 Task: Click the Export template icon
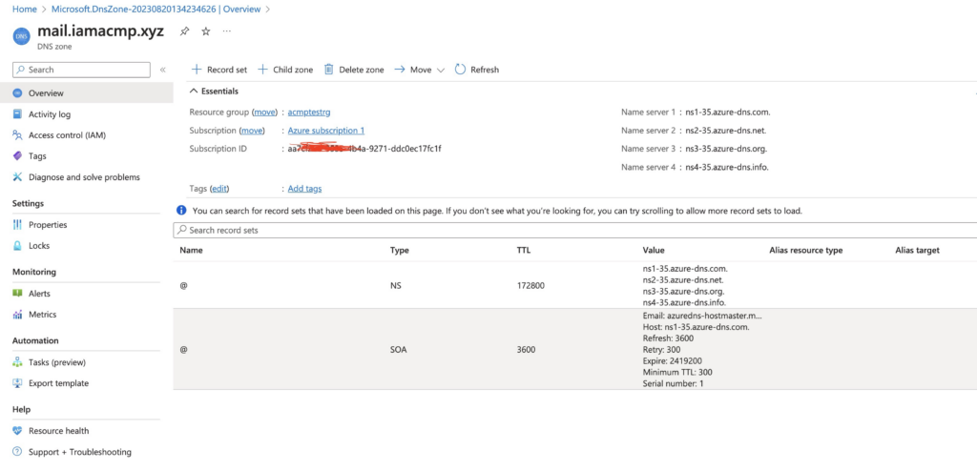(17, 384)
